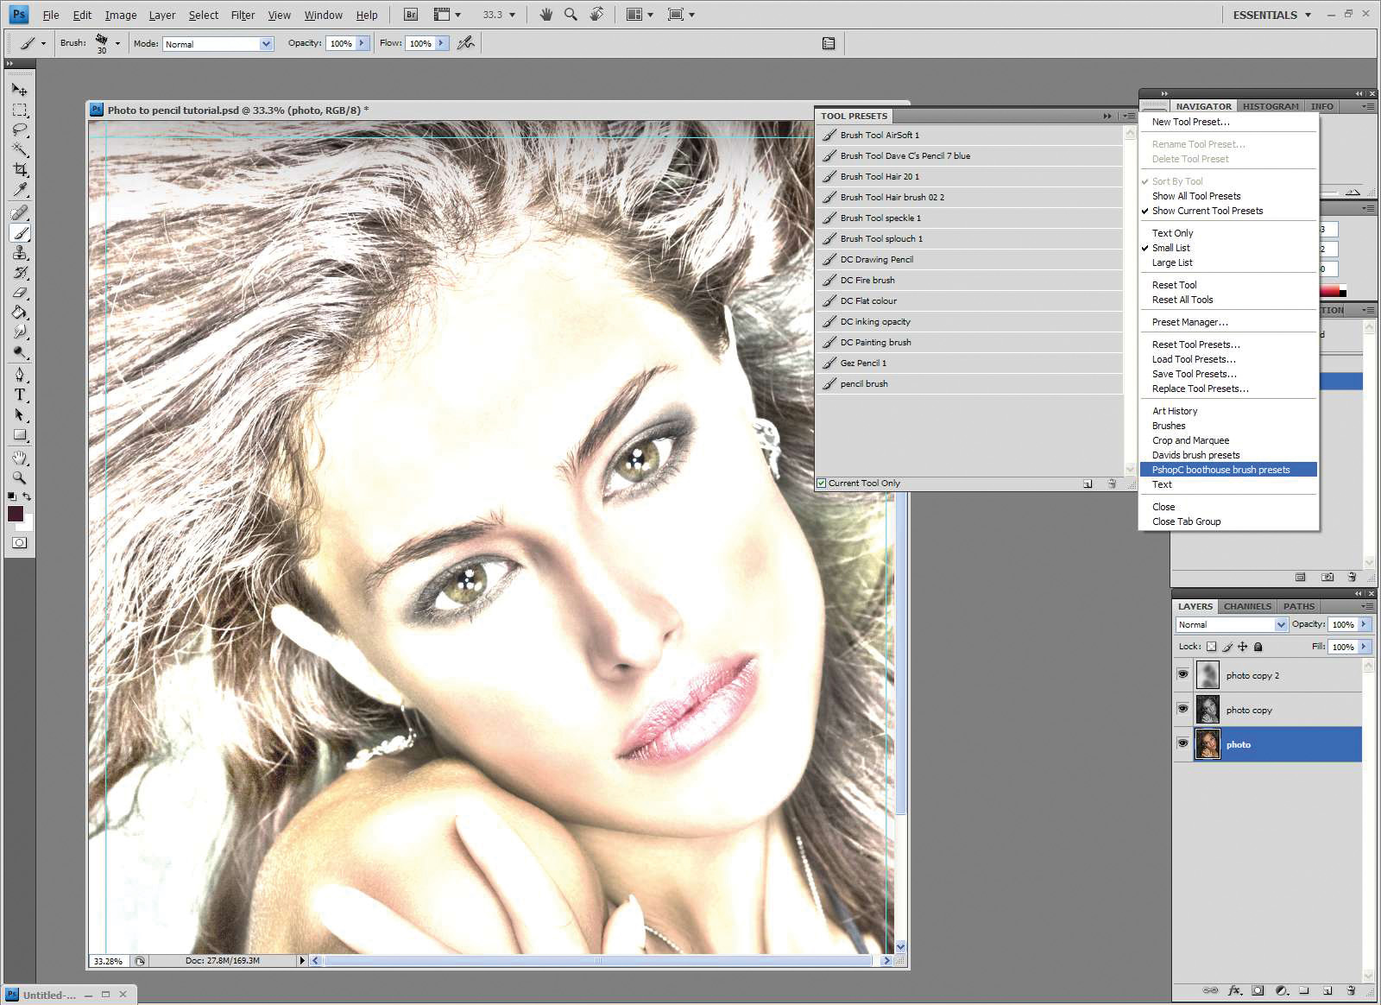Open the Filter menu
Image resolution: width=1381 pixels, height=1005 pixels.
[x=243, y=15]
